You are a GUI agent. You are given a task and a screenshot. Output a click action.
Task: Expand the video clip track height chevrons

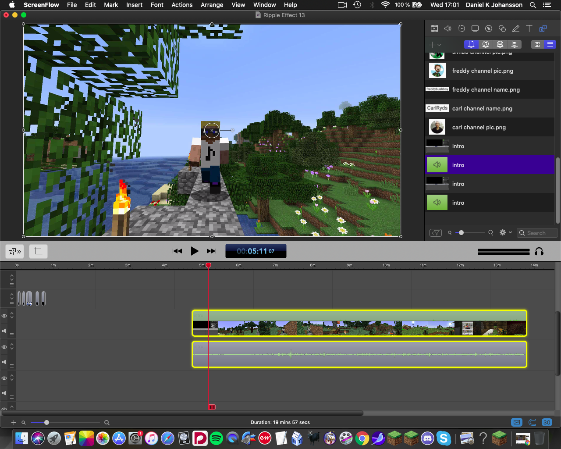pyautogui.click(x=12, y=315)
